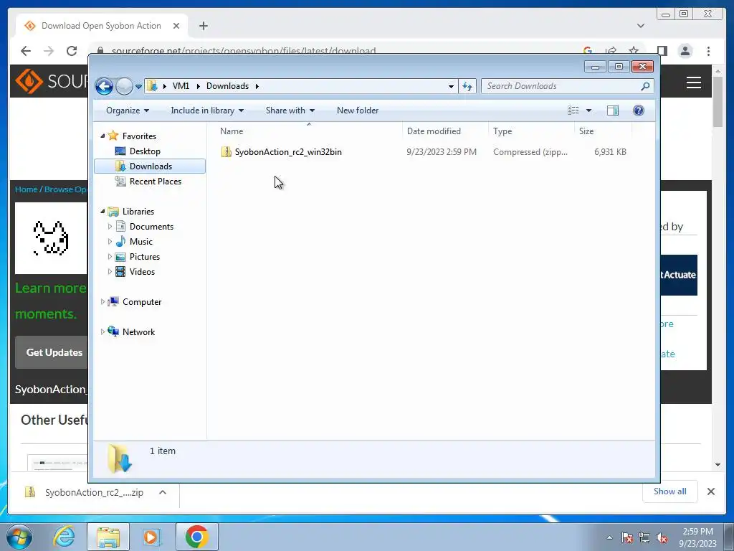The height and width of the screenshot is (551, 734).
Task: Expand the Music library
Action: (110, 242)
